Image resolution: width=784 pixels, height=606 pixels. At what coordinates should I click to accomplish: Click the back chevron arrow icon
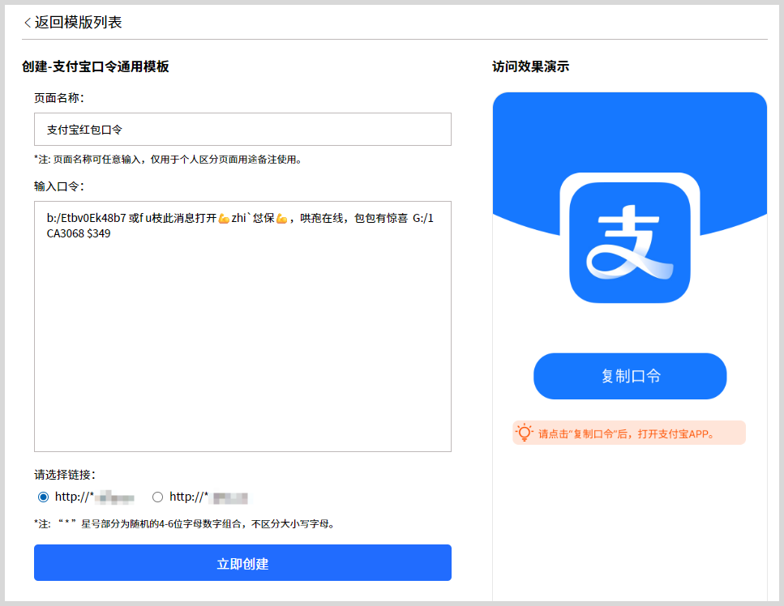[28, 23]
